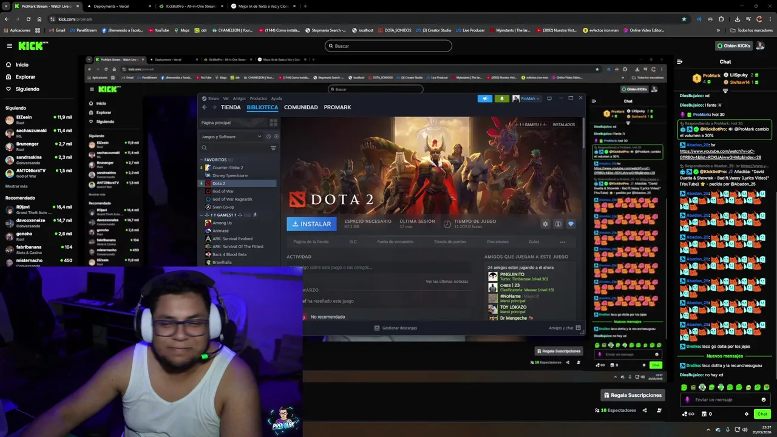Viewport: 777px width, 437px height.
Task: Expand more options ellipsis in Dota 2 links
Action: point(563,242)
